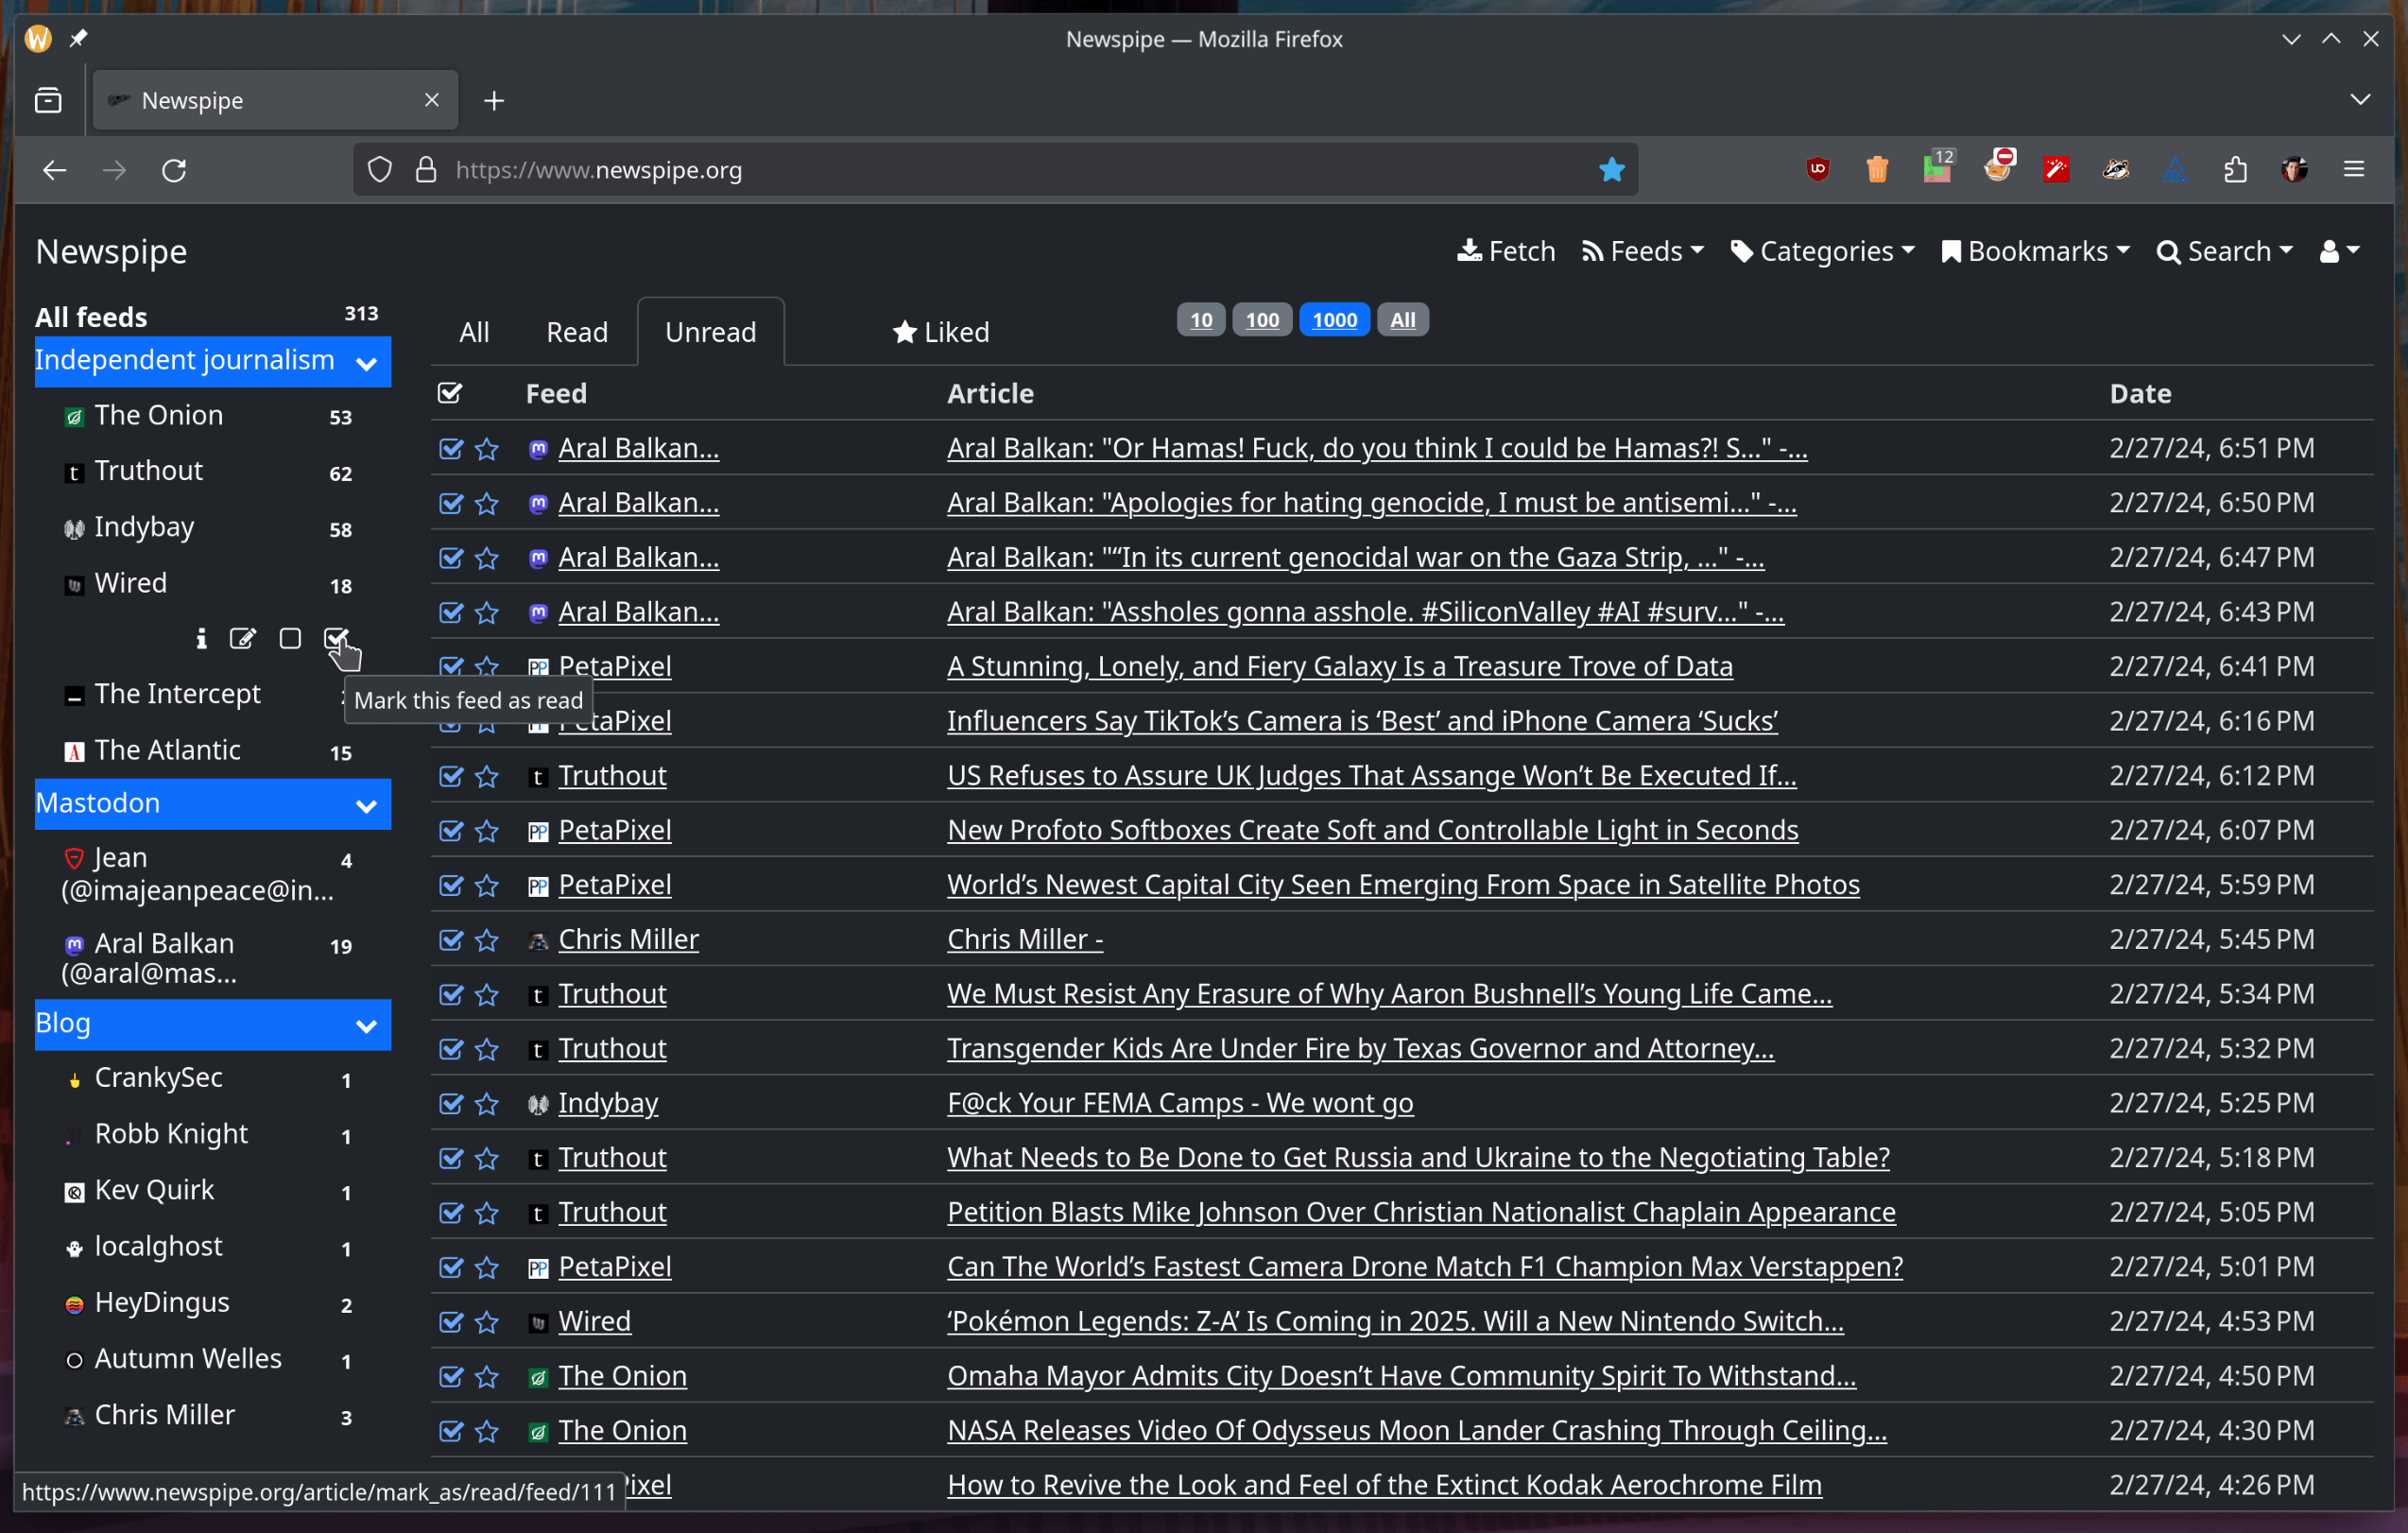The width and height of the screenshot is (2408, 1533).
Task: Show 100 articles per page
Action: click(x=1262, y=319)
